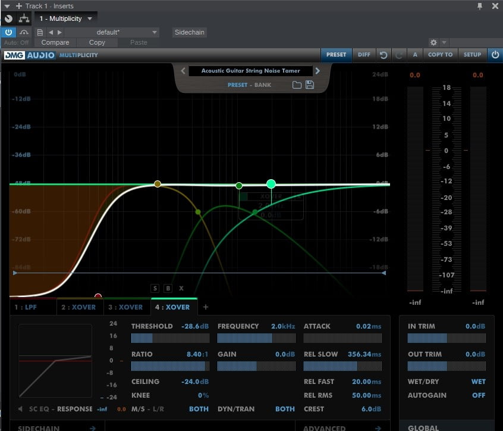Open the Advanced panel arrow
The image size is (503, 431).
[x=378, y=428]
